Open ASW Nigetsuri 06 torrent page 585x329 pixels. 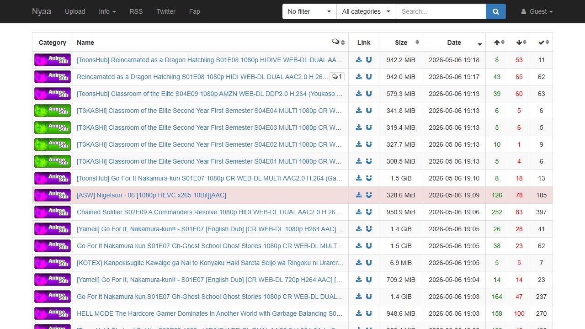pos(151,195)
